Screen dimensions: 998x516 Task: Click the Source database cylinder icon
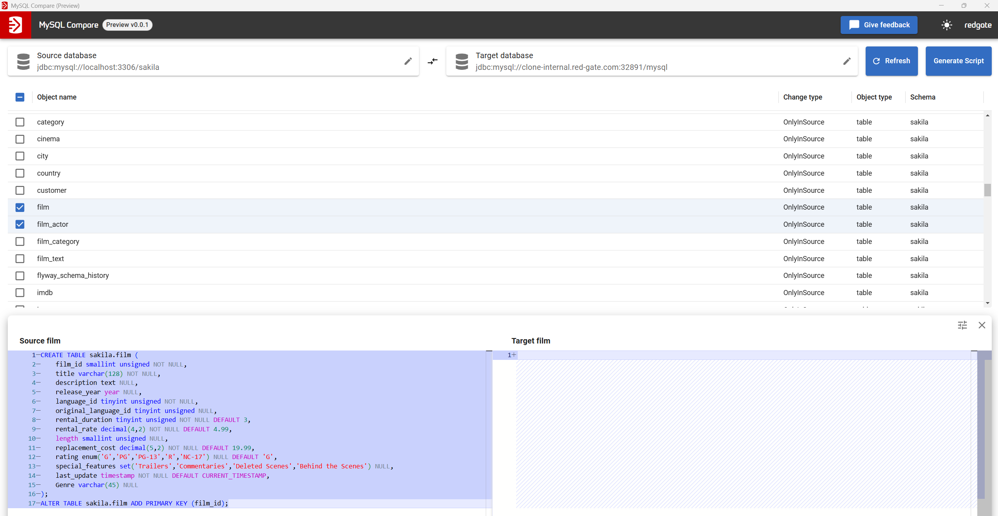(x=23, y=61)
